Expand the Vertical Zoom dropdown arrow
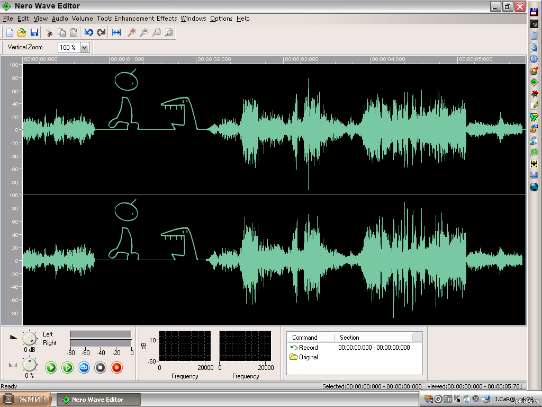This screenshot has height=407, width=542. pos(84,47)
